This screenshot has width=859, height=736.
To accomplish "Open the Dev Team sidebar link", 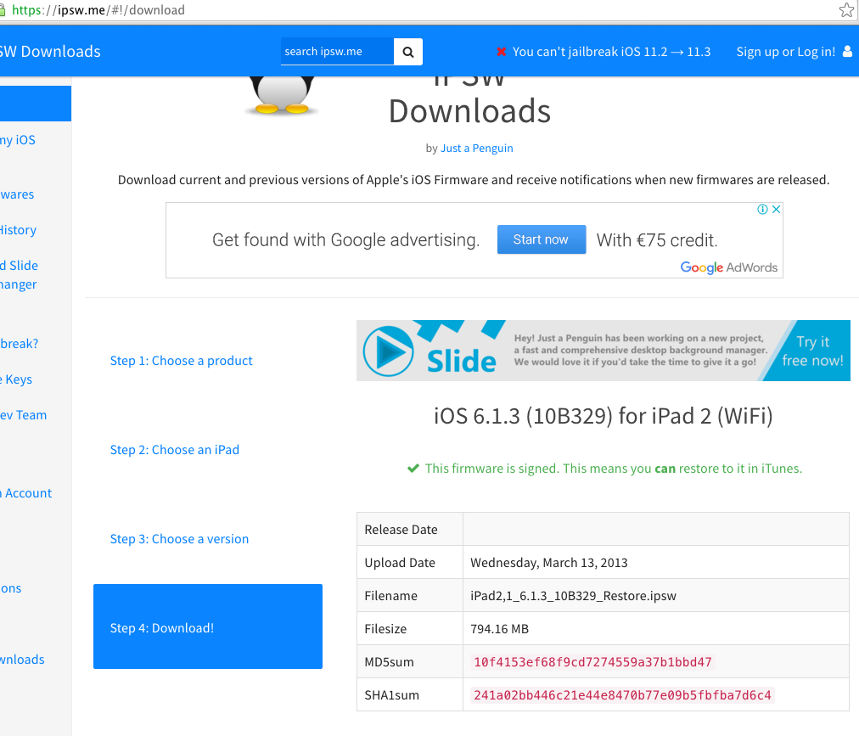I will click(23, 415).
